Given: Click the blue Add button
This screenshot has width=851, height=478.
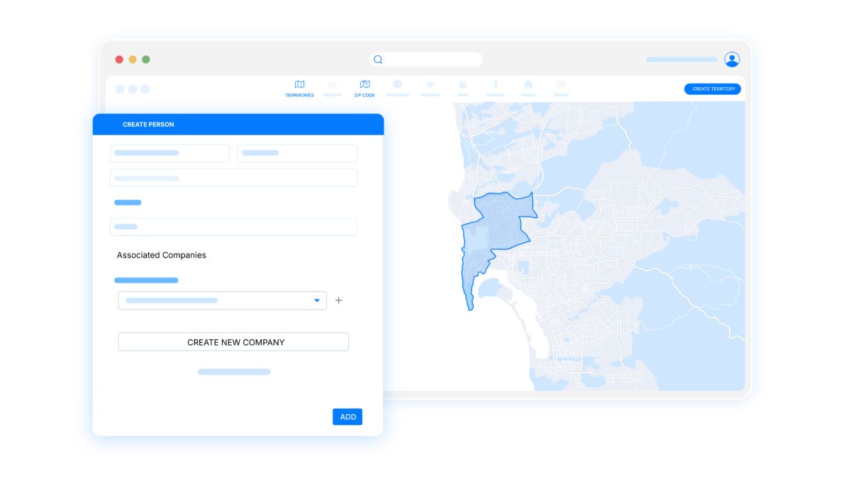Looking at the screenshot, I should 347,416.
